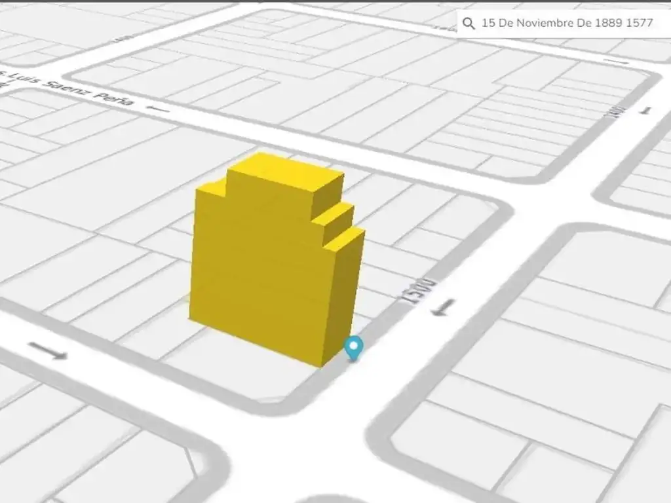Click the top roof tier of yellow building
671x503 pixels.
pos(286,170)
